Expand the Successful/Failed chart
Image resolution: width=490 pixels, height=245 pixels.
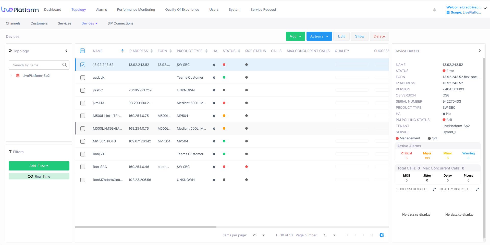(434, 189)
